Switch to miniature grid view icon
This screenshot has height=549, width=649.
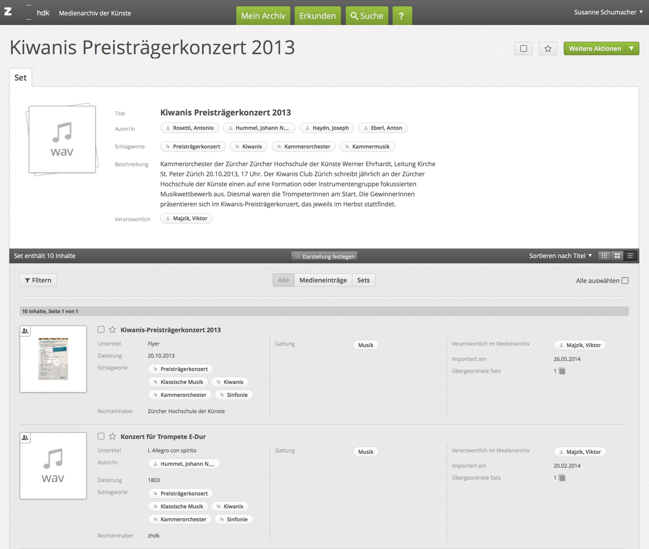(x=605, y=256)
